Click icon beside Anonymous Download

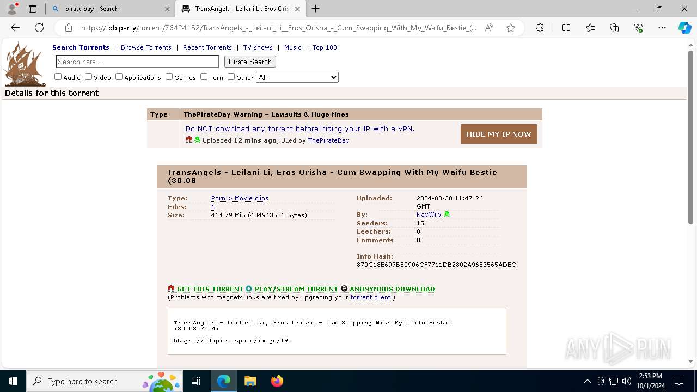pos(344,289)
